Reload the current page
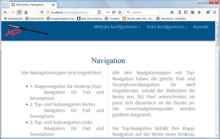Screen dimensions: 220x139 [x=19, y=12]
